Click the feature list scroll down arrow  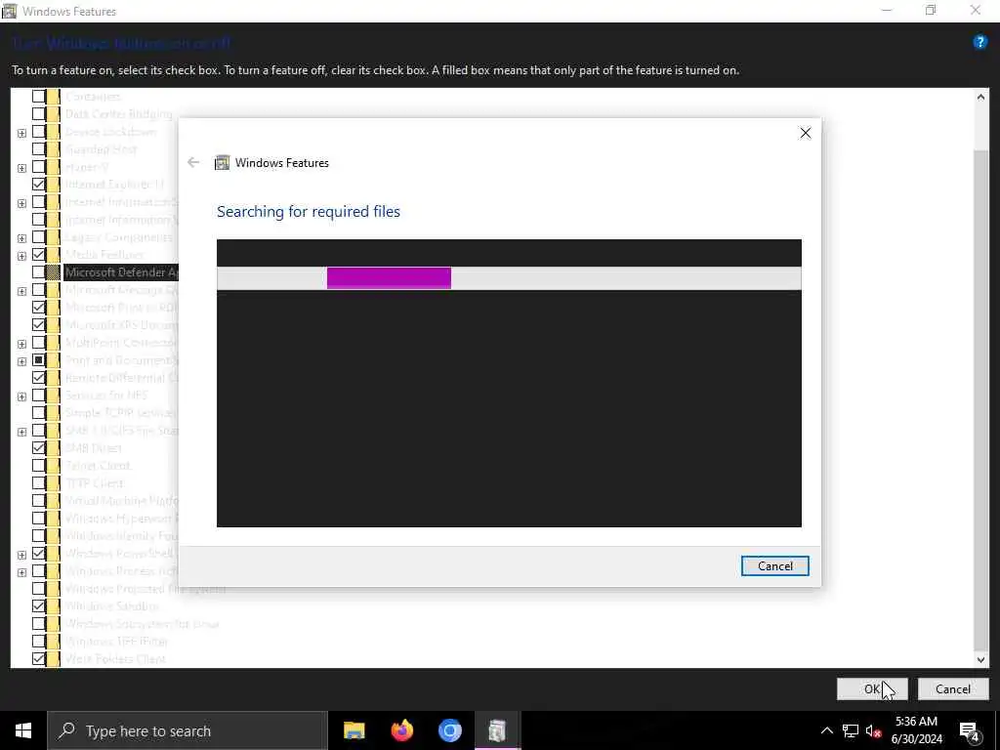click(980, 659)
